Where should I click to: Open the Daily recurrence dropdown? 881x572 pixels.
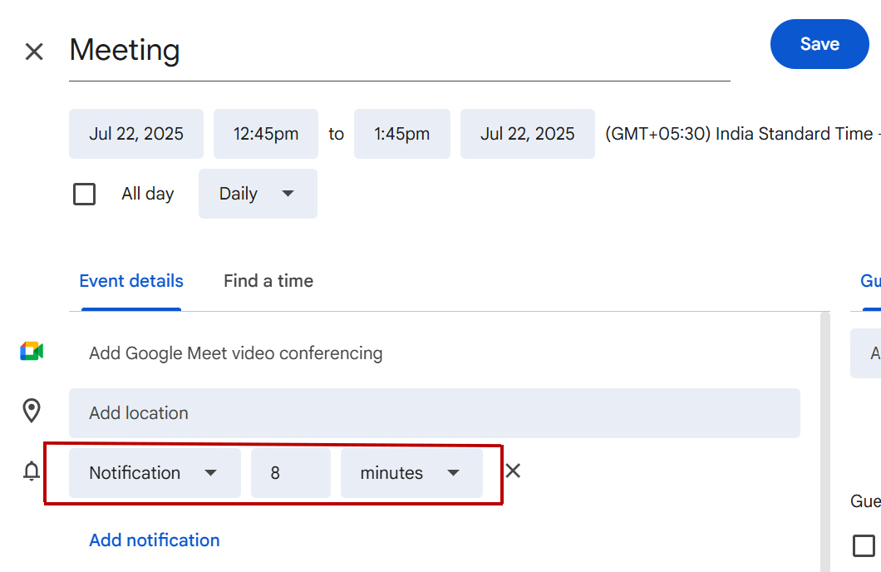pos(258,194)
